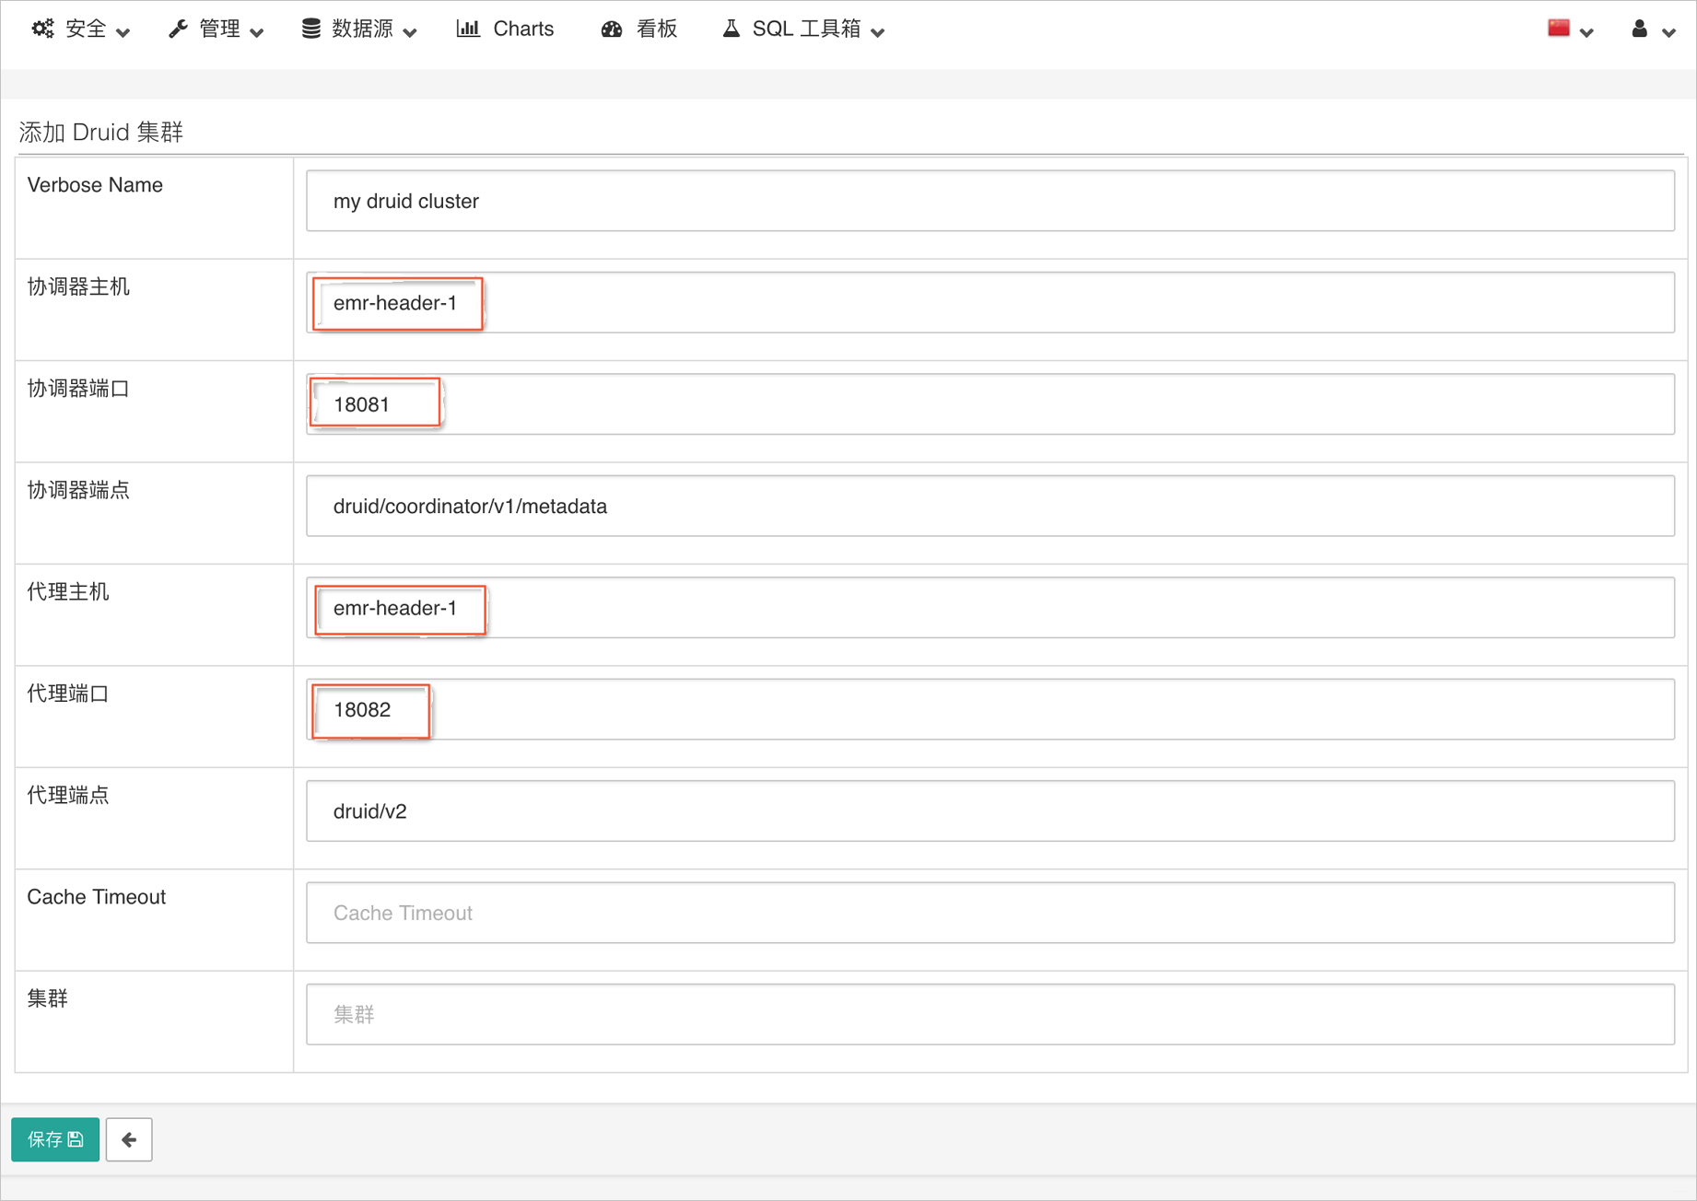Click the 协调器主机 input field

(x=990, y=302)
